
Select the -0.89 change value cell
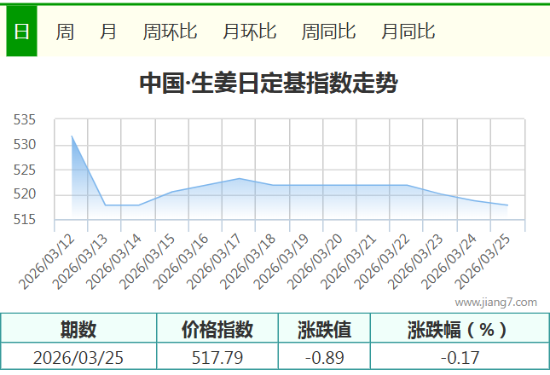pos(324,357)
